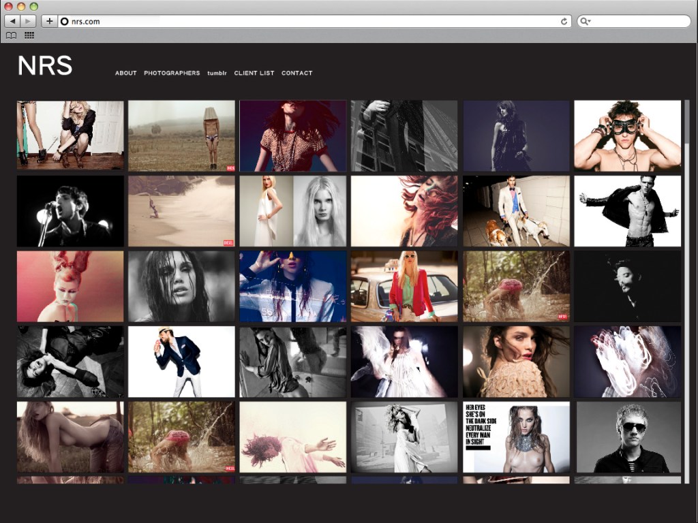This screenshot has width=698, height=523.
Task: Reload the page with the refresh icon
Action: [564, 21]
